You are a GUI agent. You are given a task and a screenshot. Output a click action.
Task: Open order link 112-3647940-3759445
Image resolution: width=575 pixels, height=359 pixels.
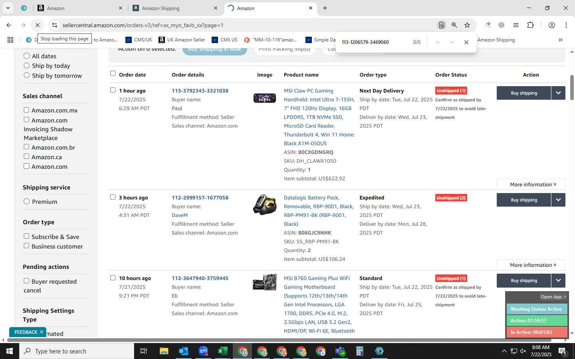[200, 278]
